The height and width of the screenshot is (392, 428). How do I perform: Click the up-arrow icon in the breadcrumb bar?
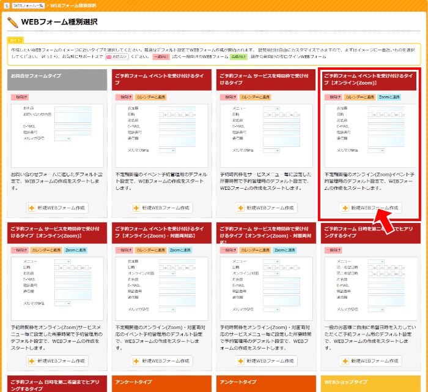pyautogui.click(x=7, y=6)
